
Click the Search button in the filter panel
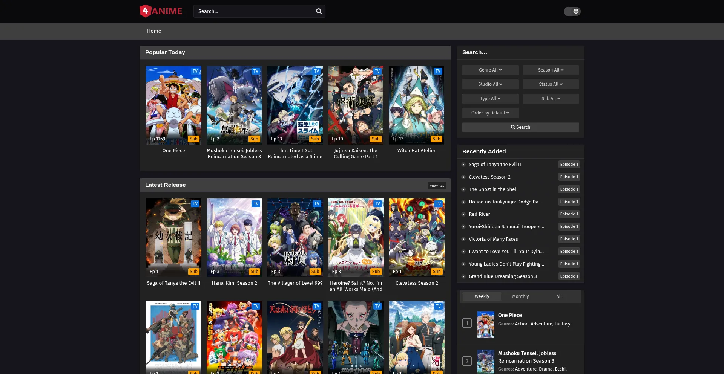click(x=520, y=127)
